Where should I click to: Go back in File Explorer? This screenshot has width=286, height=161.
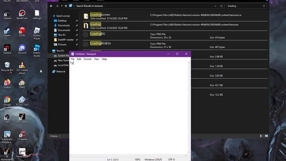pyautogui.click(x=51, y=6)
